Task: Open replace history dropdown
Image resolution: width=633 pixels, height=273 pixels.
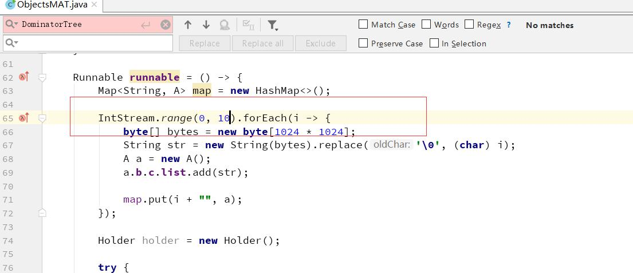Action: click(11, 43)
